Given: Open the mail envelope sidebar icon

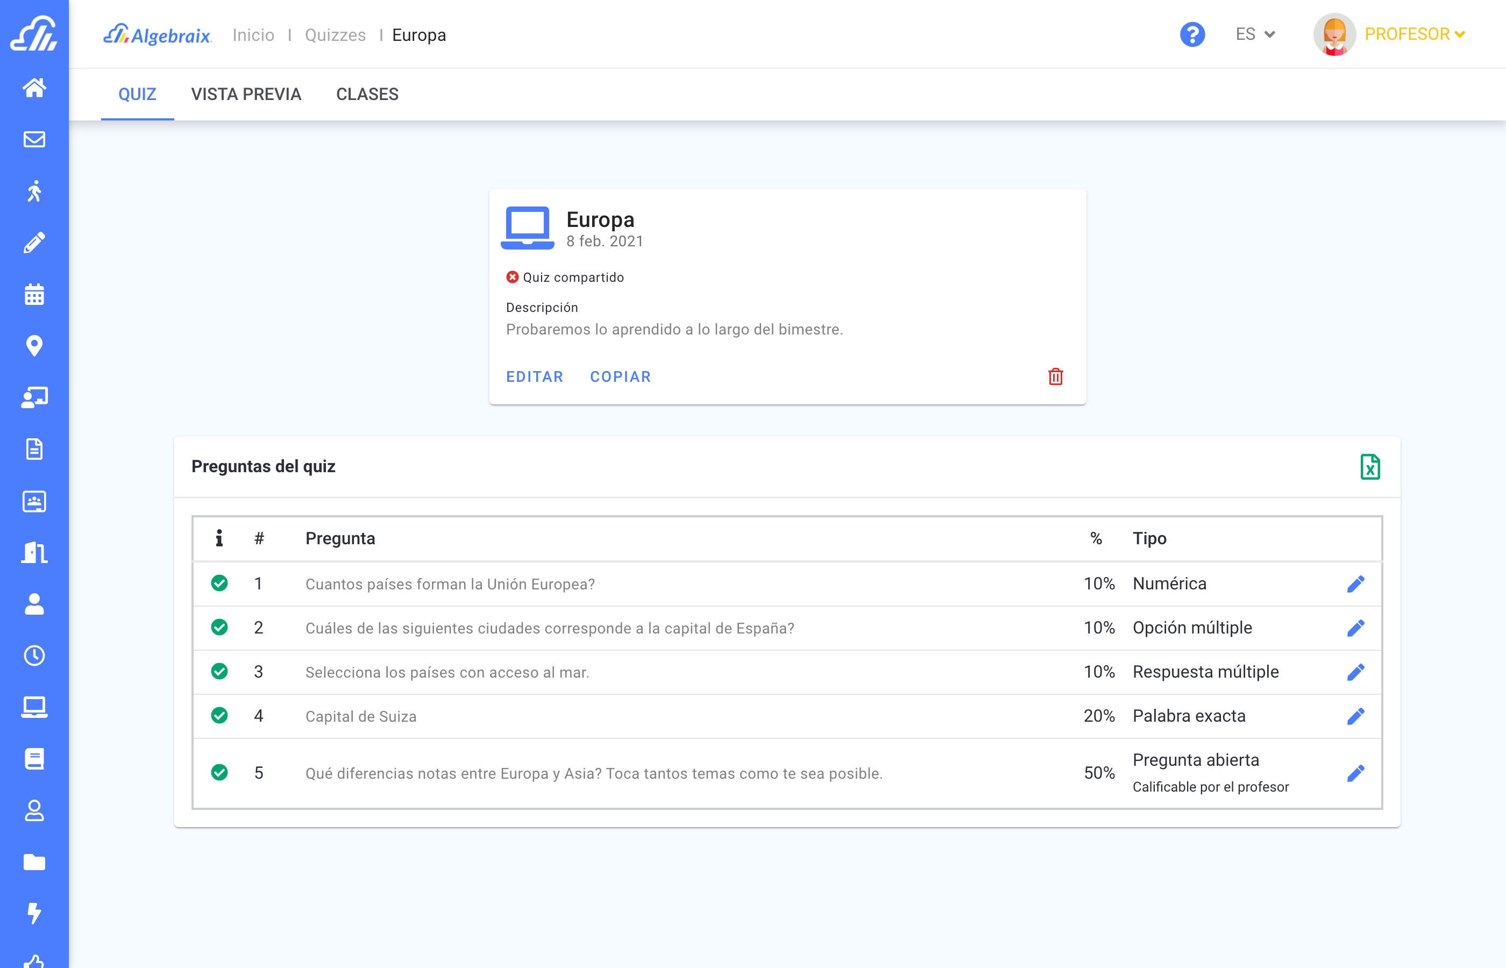Looking at the screenshot, I should coord(34,139).
